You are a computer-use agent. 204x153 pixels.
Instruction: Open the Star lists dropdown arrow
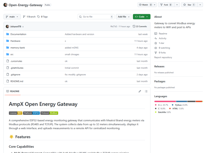(x=199, y=5)
